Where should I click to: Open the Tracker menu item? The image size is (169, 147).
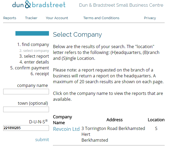31,18
